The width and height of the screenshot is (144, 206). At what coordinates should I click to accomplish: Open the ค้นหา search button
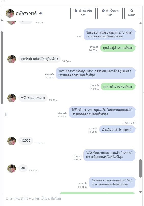point(132,13)
